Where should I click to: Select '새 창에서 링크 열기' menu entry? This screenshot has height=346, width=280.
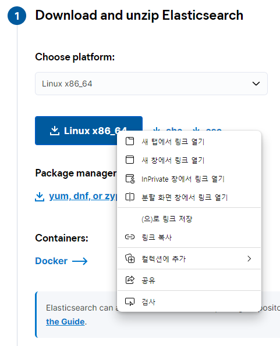(189, 160)
